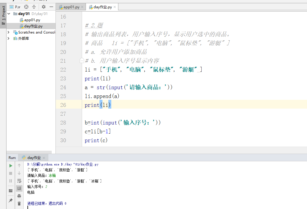Viewport: 307px width, 209px height.
Task: Run the day作业 script again
Action: coord(10,165)
